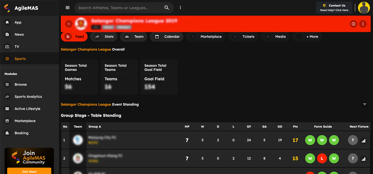
Task: Click the 17 points value of rank 1
Action: point(295,140)
